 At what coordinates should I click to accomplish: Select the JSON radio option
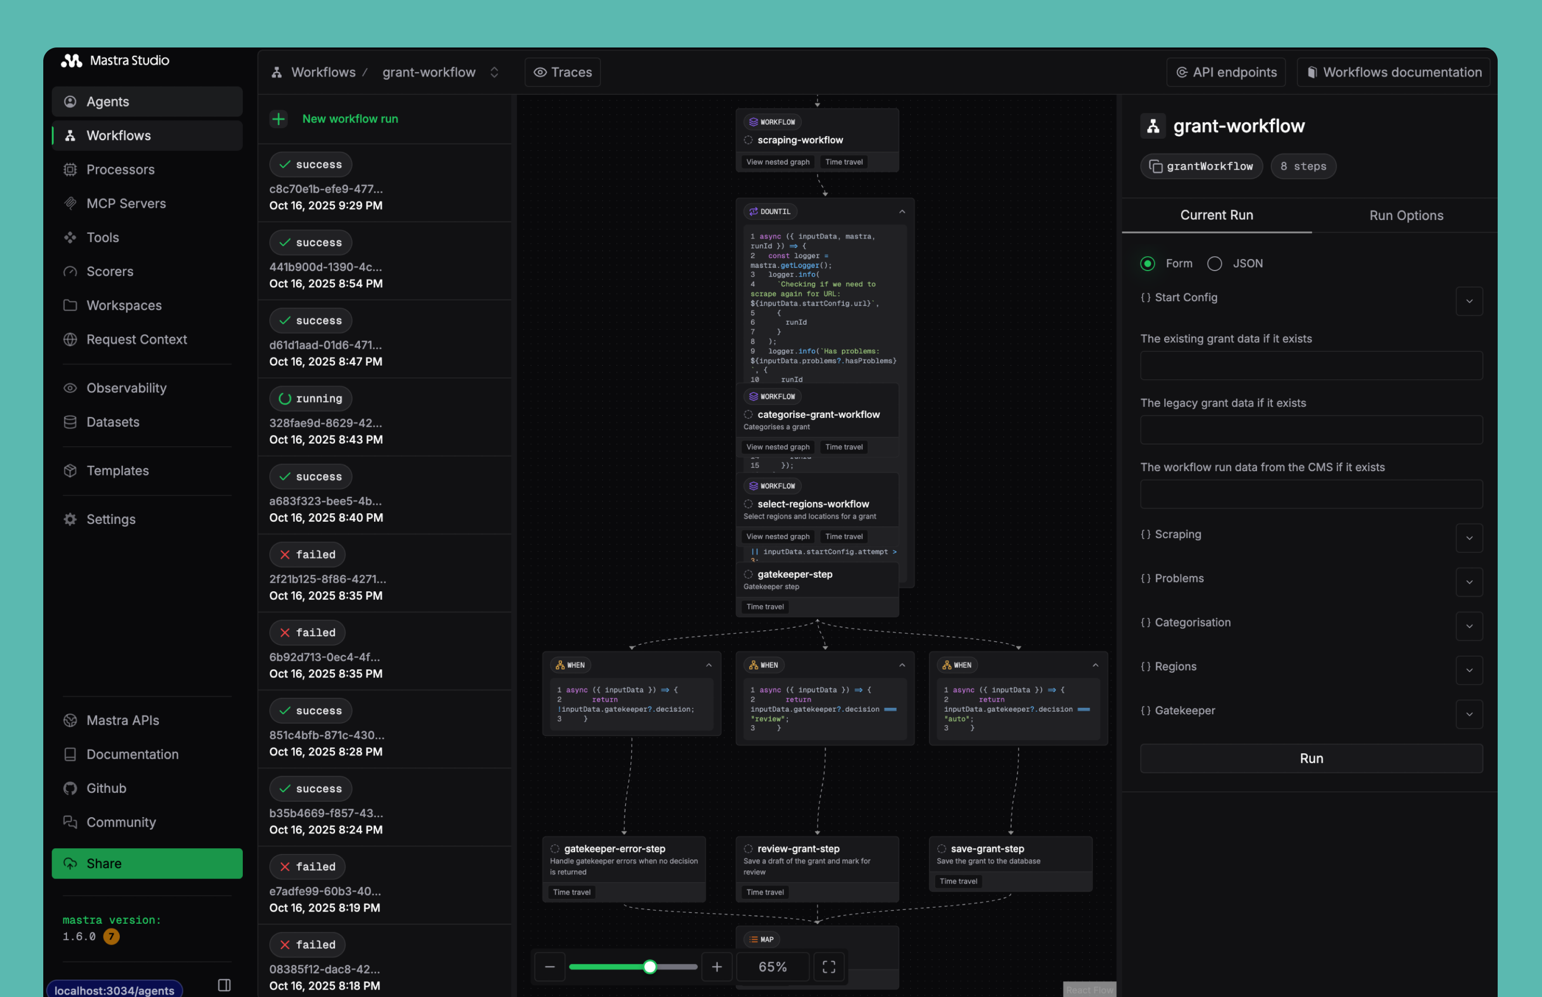[x=1214, y=264]
